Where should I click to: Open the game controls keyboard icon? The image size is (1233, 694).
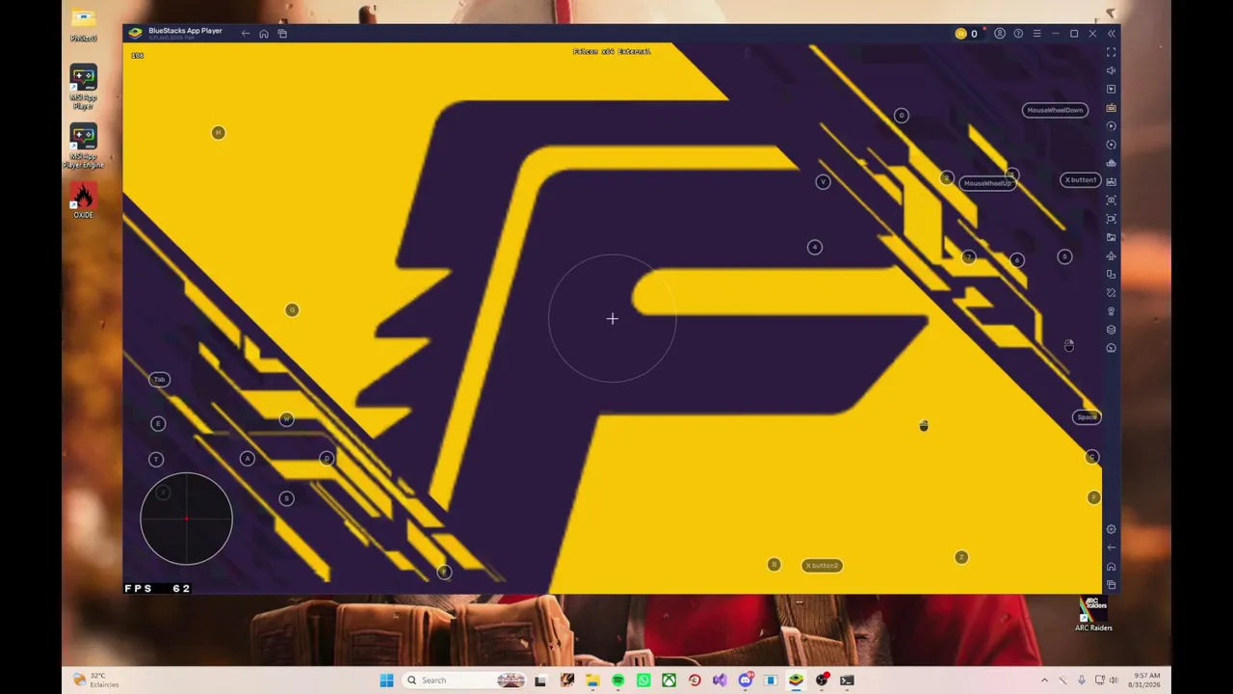[1111, 108]
